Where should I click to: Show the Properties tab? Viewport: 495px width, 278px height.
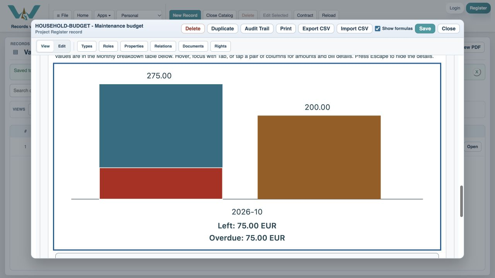pyautogui.click(x=134, y=46)
